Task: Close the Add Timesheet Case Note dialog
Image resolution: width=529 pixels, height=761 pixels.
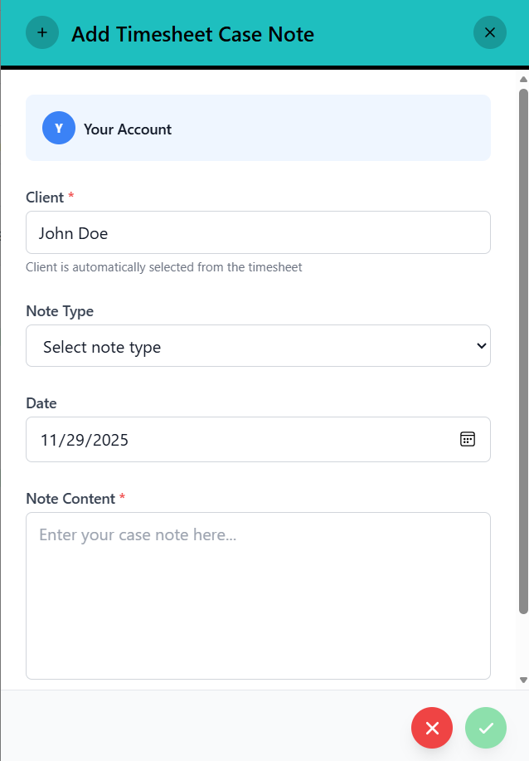Action: coord(489,33)
